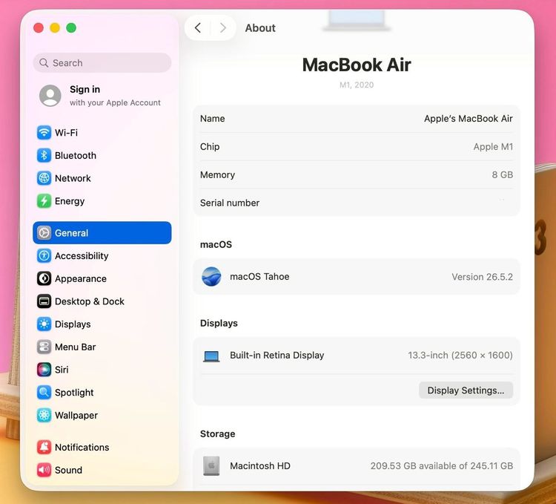Screen dimensions: 556x504
Task: Select the Bluetooth label in sidebar
Action: click(76, 155)
